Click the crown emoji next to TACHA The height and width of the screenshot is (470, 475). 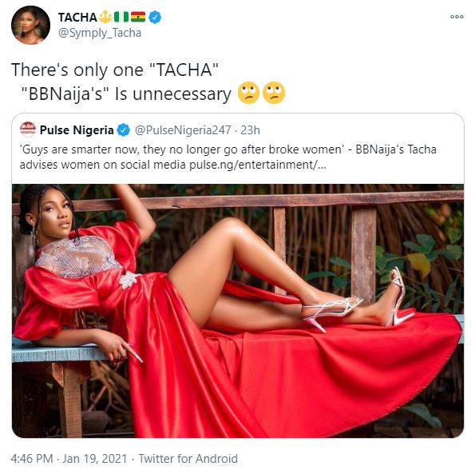(105, 17)
